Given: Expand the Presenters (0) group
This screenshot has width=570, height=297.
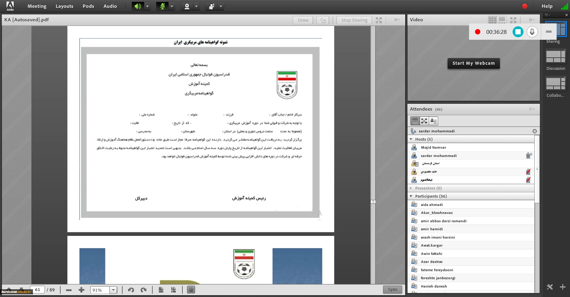Looking at the screenshot, I should coord(411,188).
